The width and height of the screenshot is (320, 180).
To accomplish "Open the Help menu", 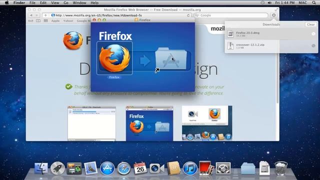I will click(94, 2).
